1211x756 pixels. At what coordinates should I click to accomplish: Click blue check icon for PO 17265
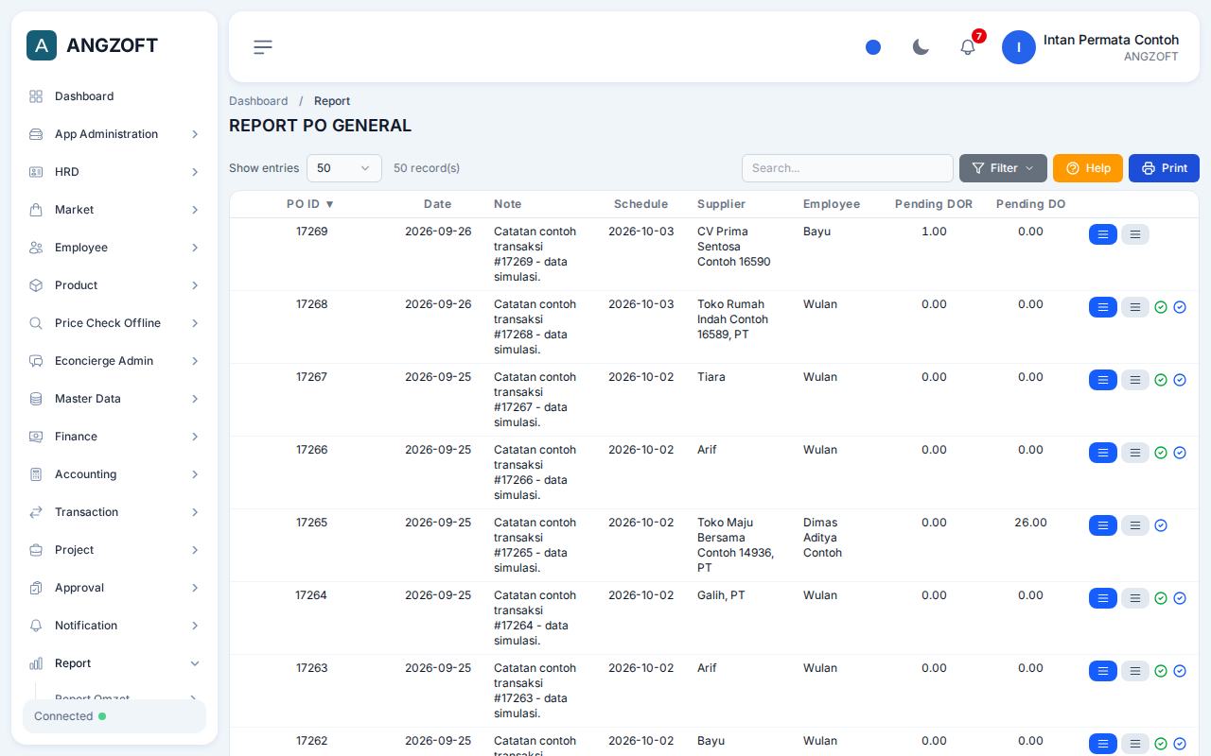click(x=1161, y=525)
